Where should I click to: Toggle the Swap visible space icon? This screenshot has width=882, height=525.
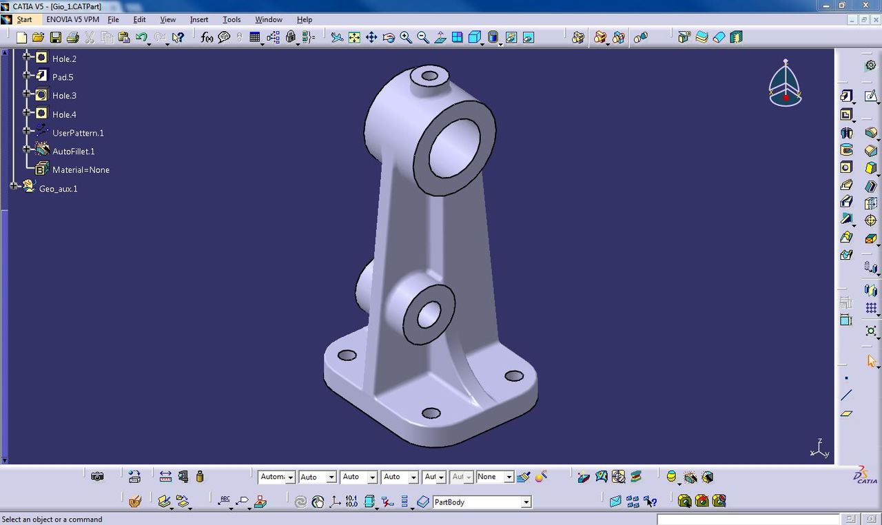tap(529, 37)
